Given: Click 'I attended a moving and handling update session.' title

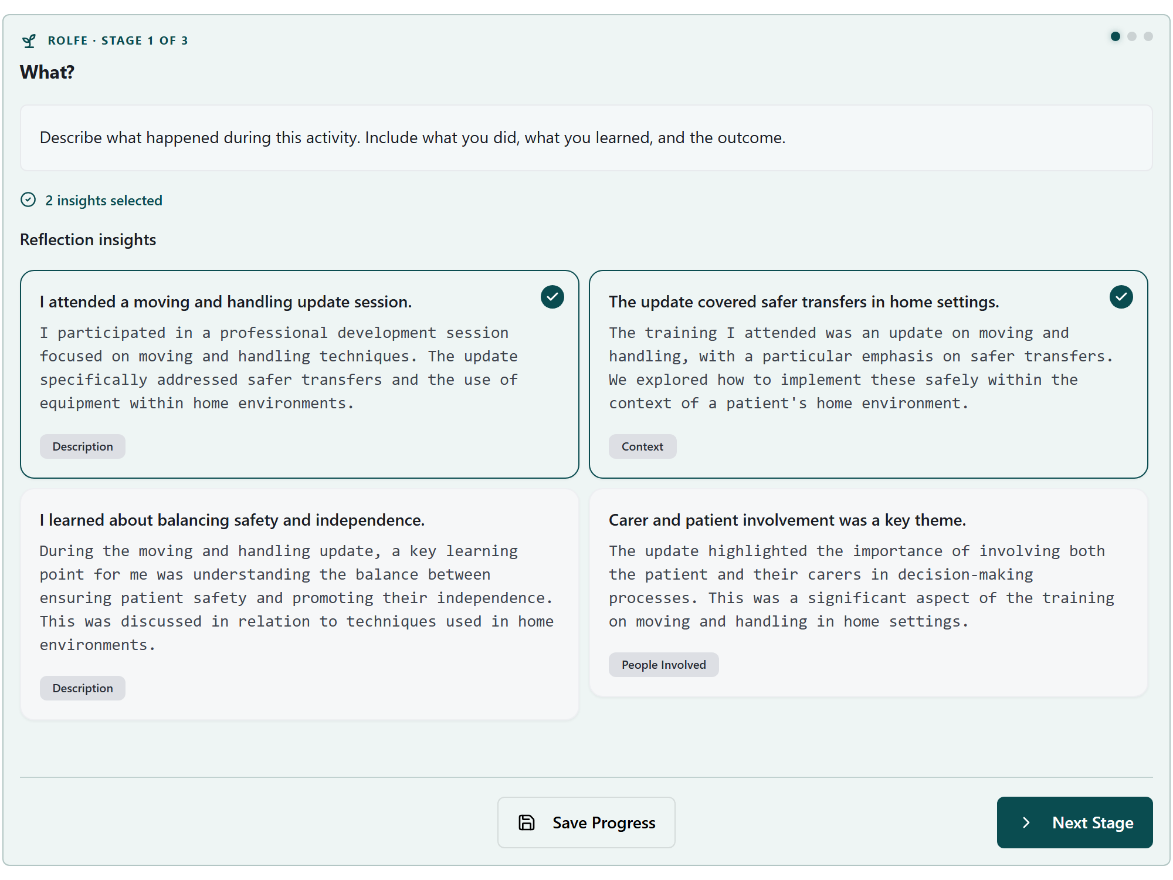Looking at the screenshot, I should click(226, 302).
